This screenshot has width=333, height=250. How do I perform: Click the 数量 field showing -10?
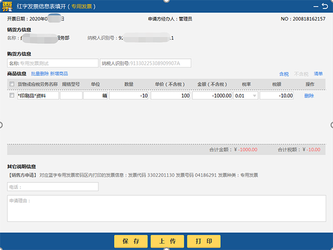tap(129, 95)
